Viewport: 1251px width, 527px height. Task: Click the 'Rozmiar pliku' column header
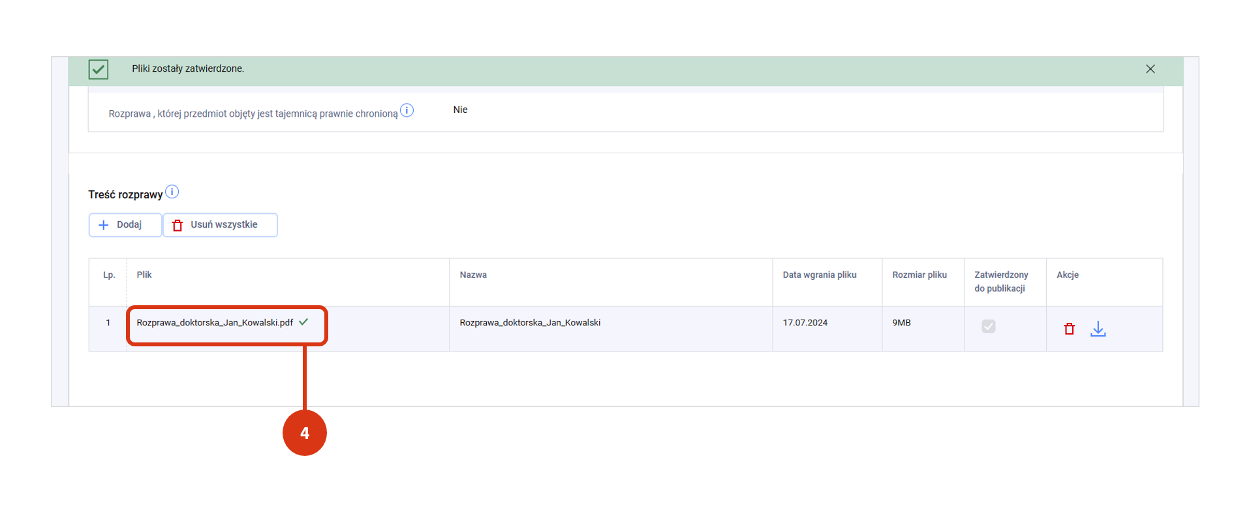tap(919, 275)
